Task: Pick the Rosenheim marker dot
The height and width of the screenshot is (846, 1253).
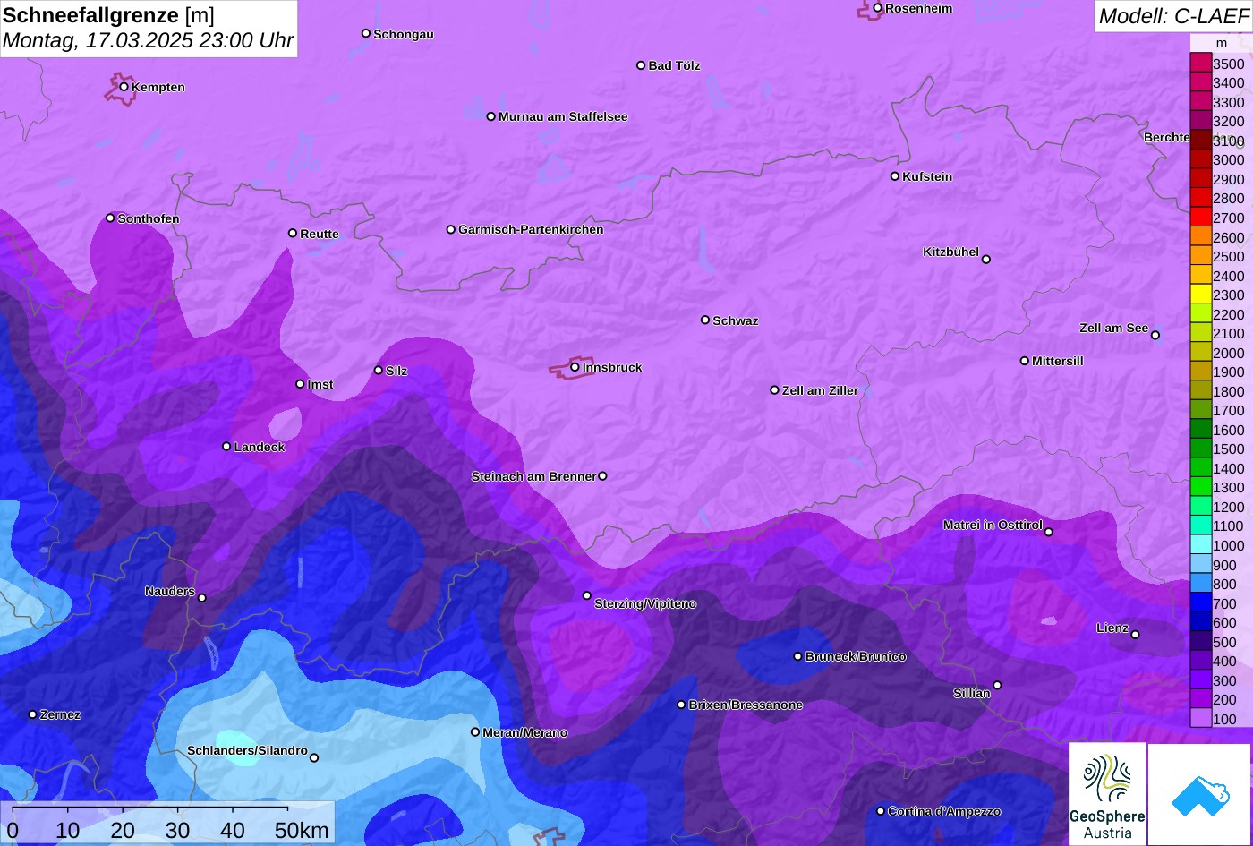Action: [x=878, y=8]
